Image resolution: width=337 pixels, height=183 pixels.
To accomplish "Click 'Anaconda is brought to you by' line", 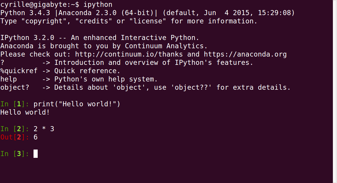I will point(104,46).
